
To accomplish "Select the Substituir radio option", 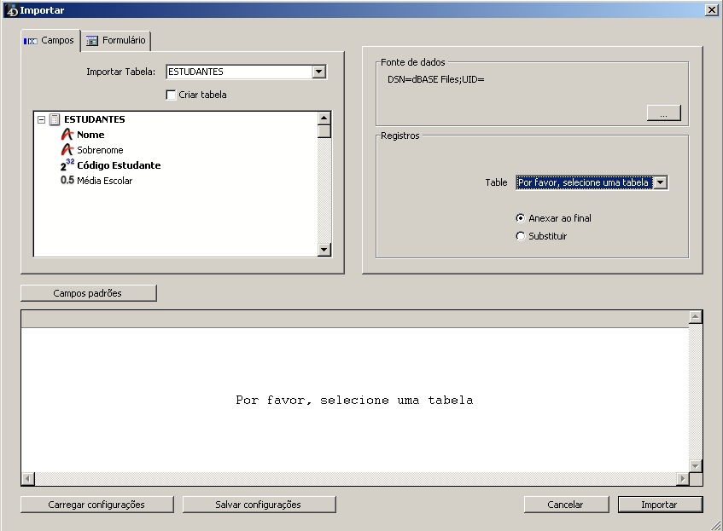I will (x=521, y=236).
